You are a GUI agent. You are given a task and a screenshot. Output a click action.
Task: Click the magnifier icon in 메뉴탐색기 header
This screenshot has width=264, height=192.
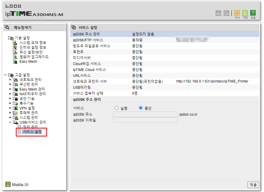(x=7, y=27)
